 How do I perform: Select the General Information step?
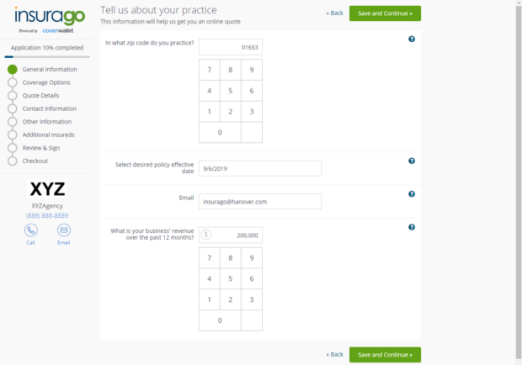(x=50, y=69)
